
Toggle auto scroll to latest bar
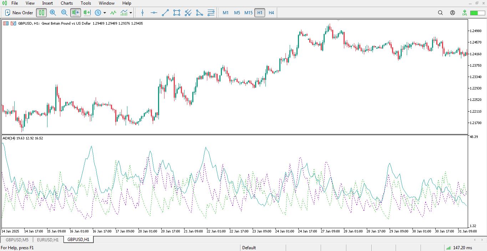(76, 12)
